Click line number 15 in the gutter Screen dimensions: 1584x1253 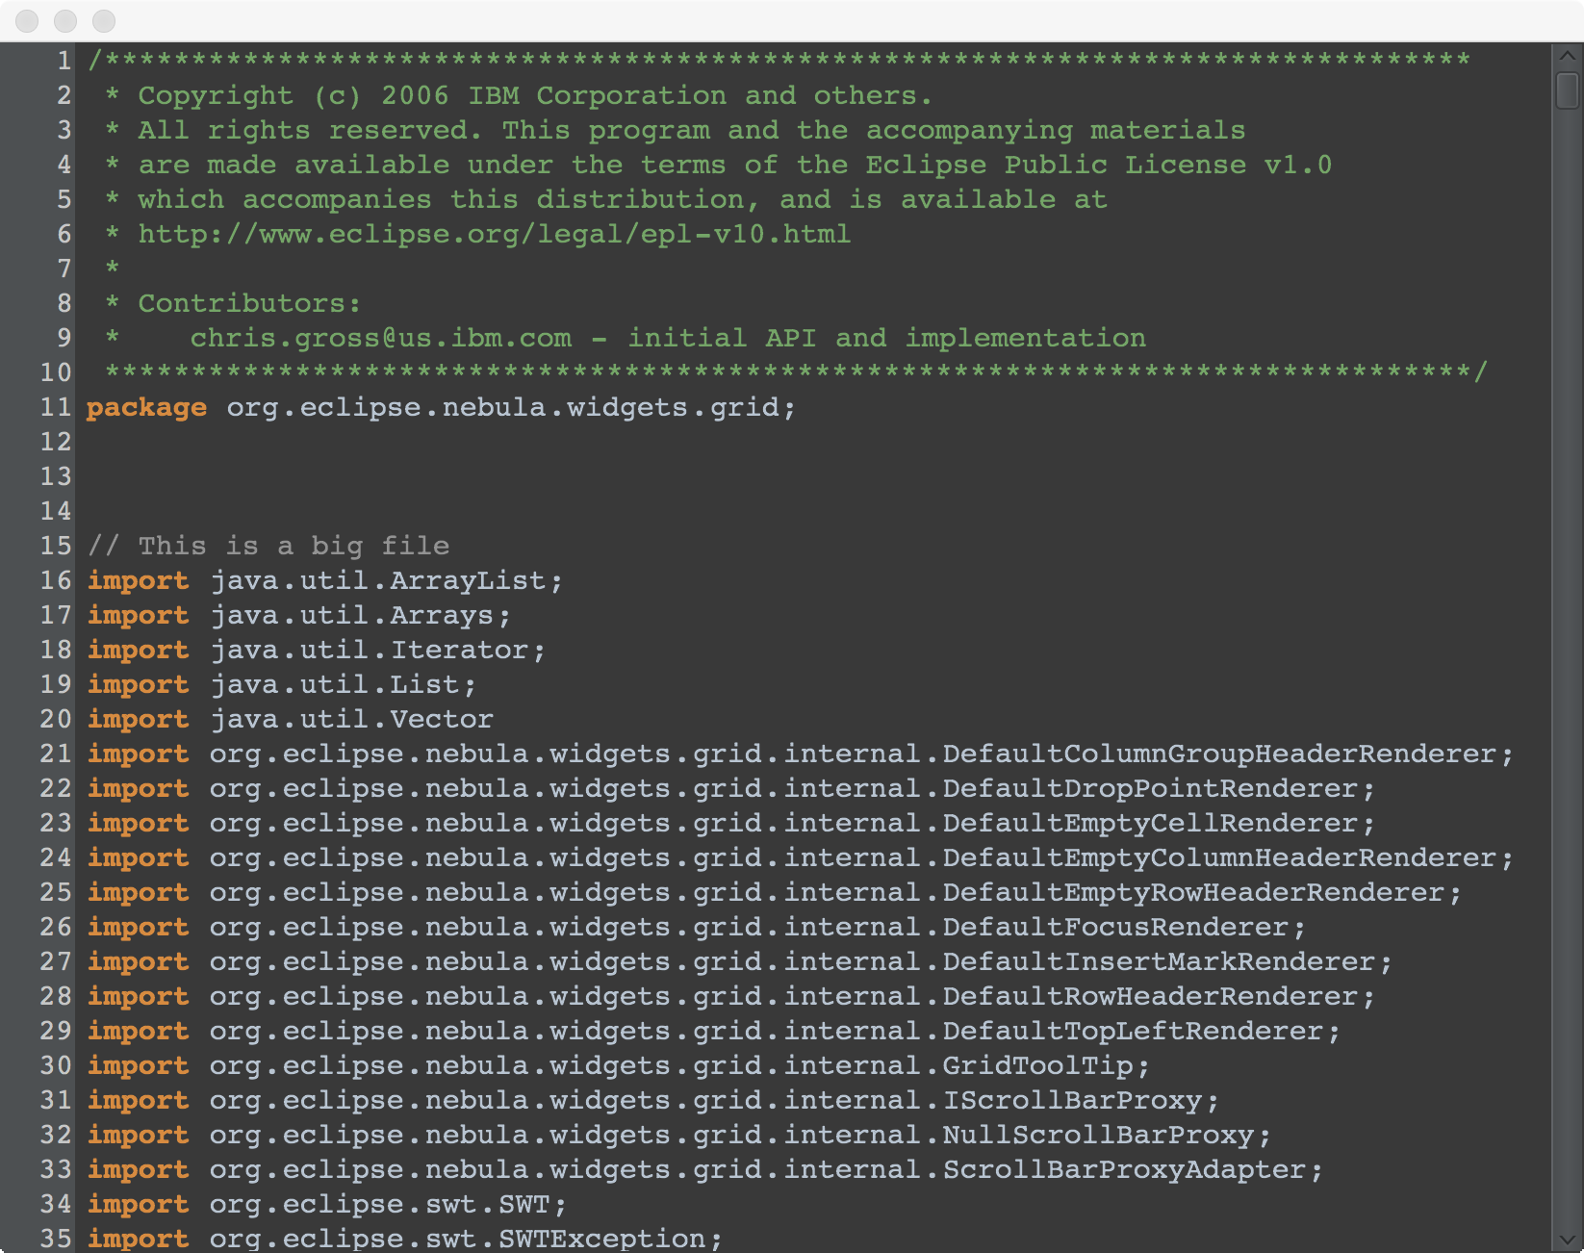(x=56, y=546)
